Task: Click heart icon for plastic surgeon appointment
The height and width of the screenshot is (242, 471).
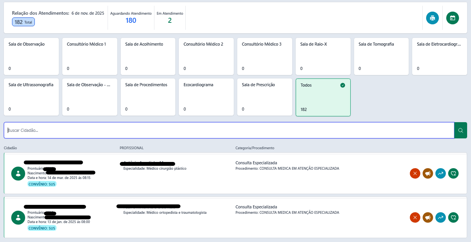Action: [453, 174]
